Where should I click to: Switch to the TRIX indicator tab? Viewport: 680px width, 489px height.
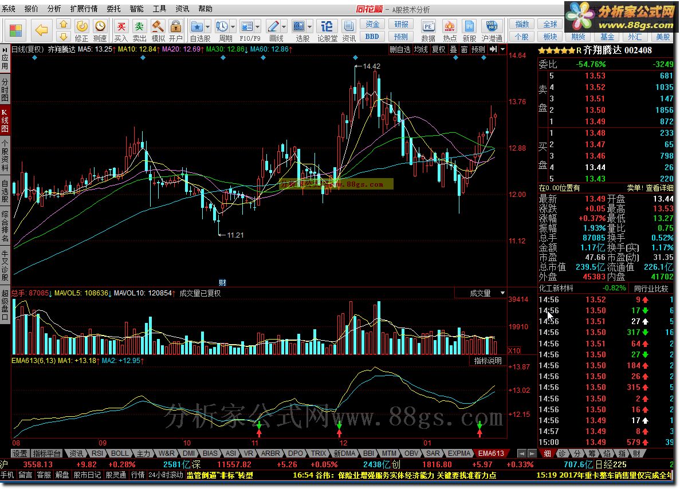pyautogui.click(x=319, y=453)
